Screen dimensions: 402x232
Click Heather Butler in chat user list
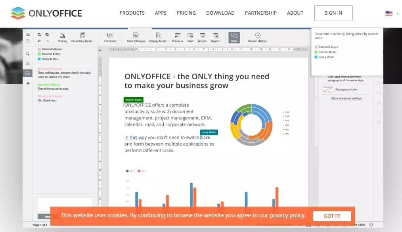coord(51,54)
